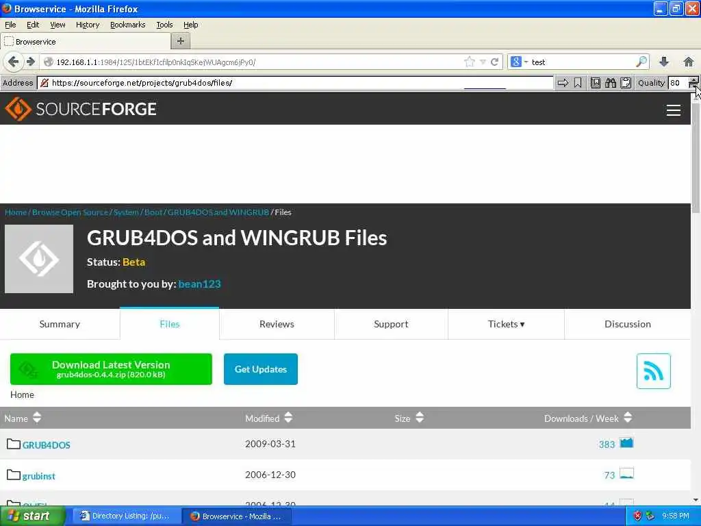Click Browse Open Source breadcrumb
Viewport: 701px width, 526px height.
[71, 212]
